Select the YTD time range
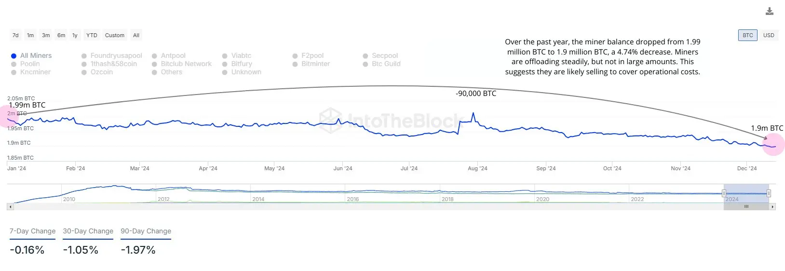Screen dimensions: 785x271 92,35
